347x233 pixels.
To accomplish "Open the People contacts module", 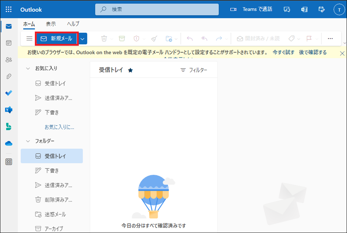I will (9, 60).
